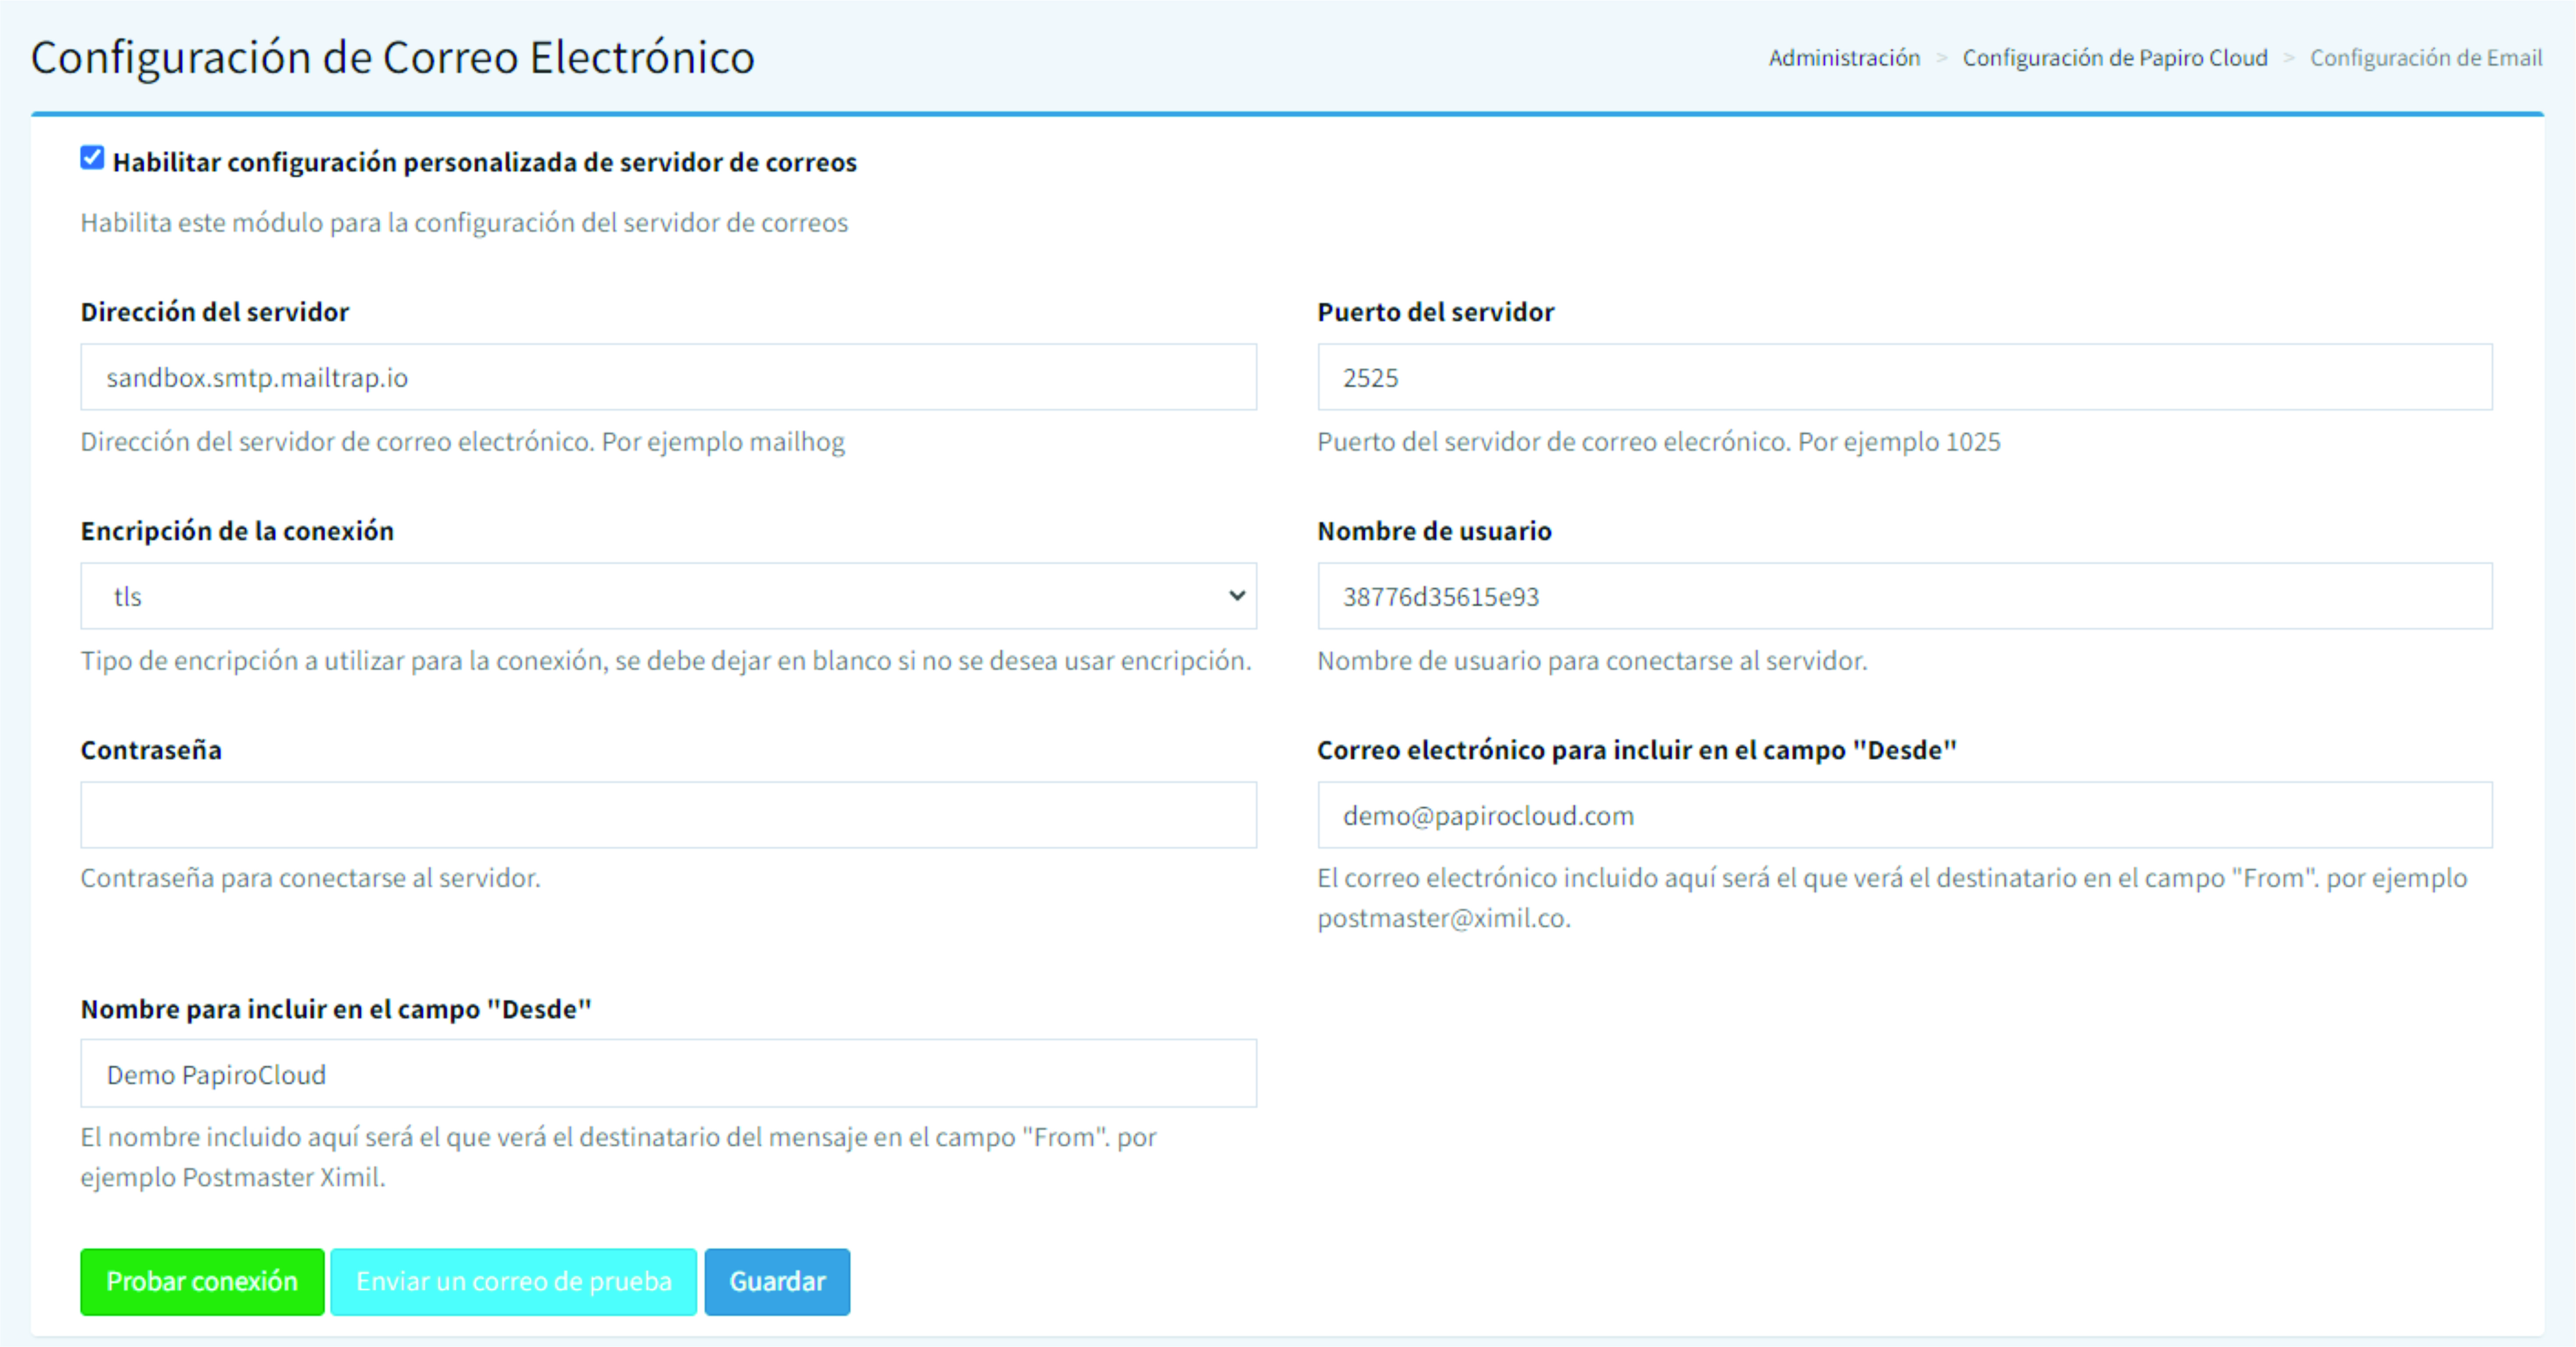Select the Contraseña password field
This screenshot has width=2576, height=1347.
668,815
